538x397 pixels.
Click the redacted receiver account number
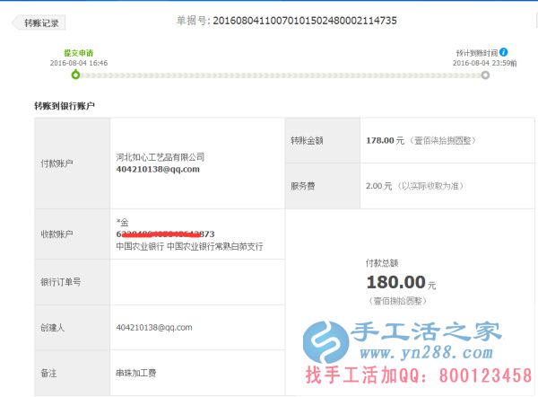coord(165,234)
